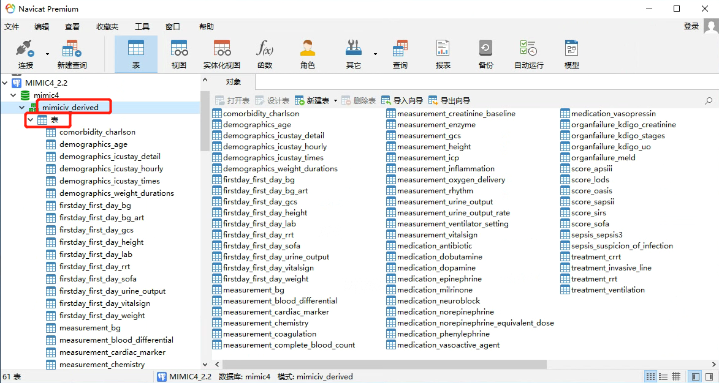Open the Role (角色) toolbar icon
The image size is (719, 383).
(x=308, y=54)
